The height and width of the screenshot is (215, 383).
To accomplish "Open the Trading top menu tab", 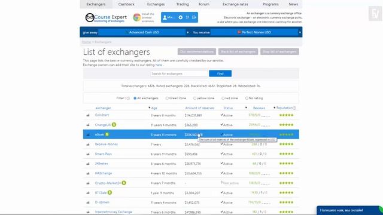I will click(x=183, y=4).
